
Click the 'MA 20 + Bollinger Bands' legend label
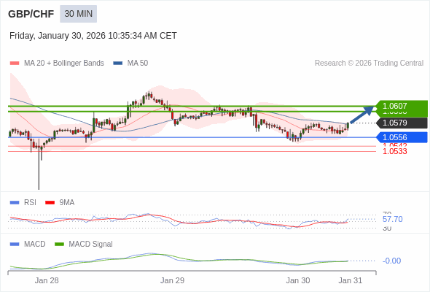64,64
